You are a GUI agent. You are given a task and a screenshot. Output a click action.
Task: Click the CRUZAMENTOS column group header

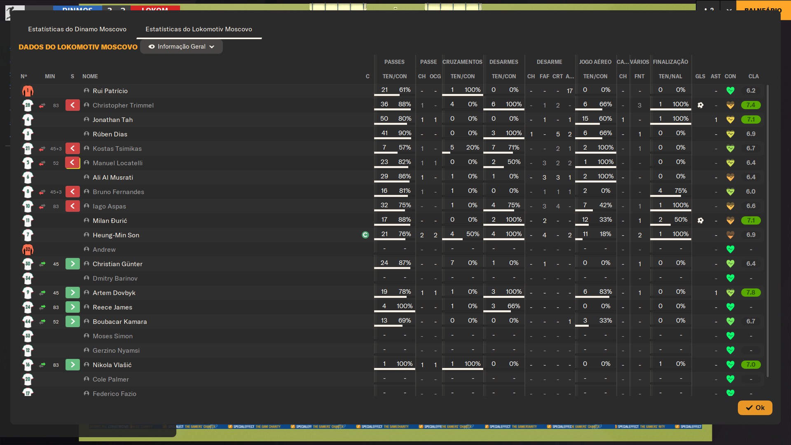click(462, 62)
